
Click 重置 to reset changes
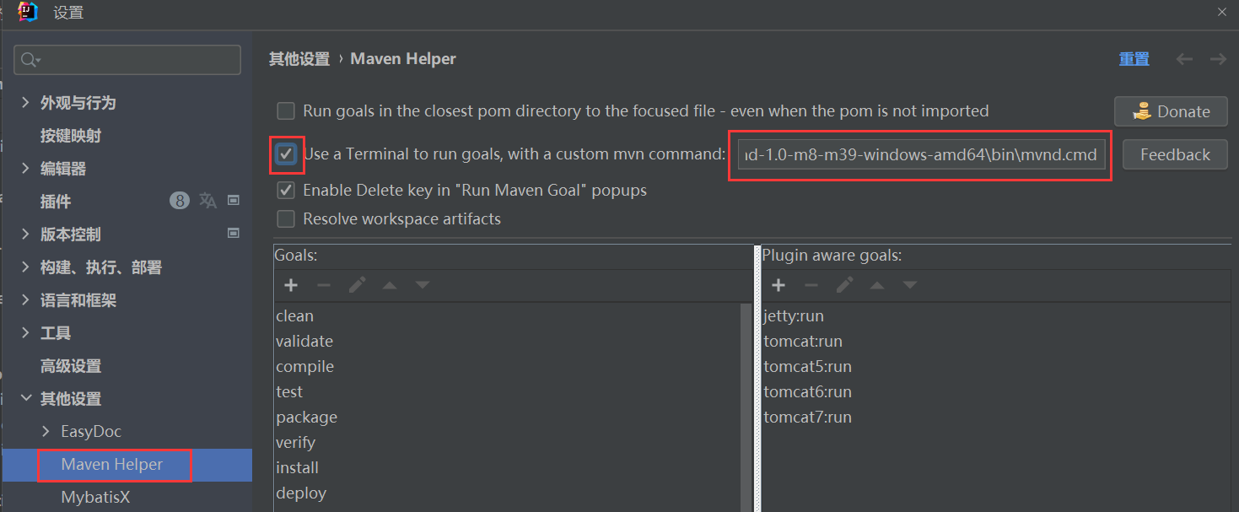1134,59
